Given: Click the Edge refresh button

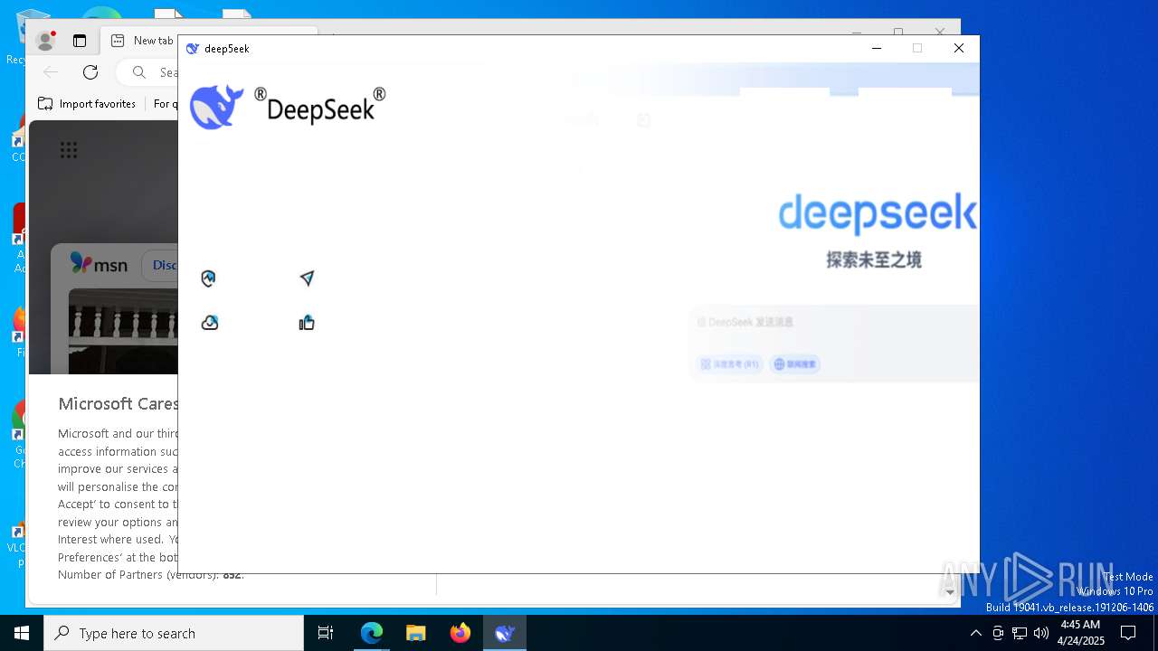Looking at the screenshot, I should click(90, 72).
